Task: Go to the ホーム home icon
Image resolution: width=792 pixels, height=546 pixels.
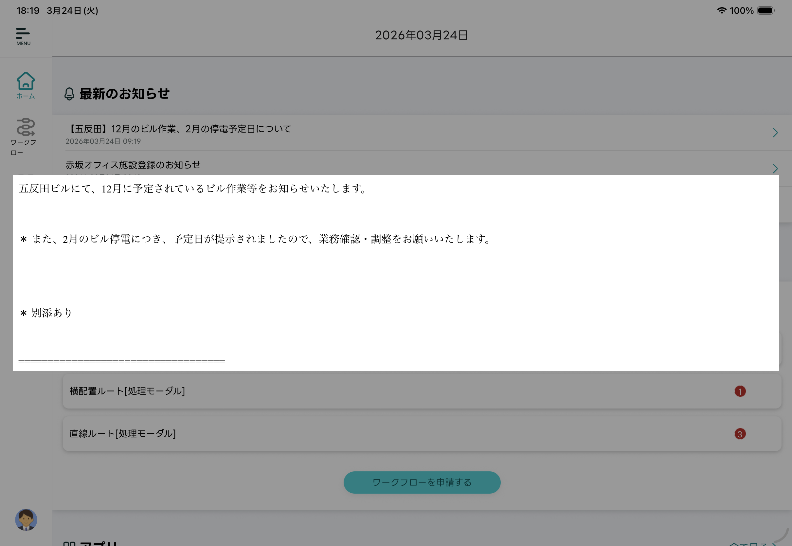Action: tap(26, 85)
